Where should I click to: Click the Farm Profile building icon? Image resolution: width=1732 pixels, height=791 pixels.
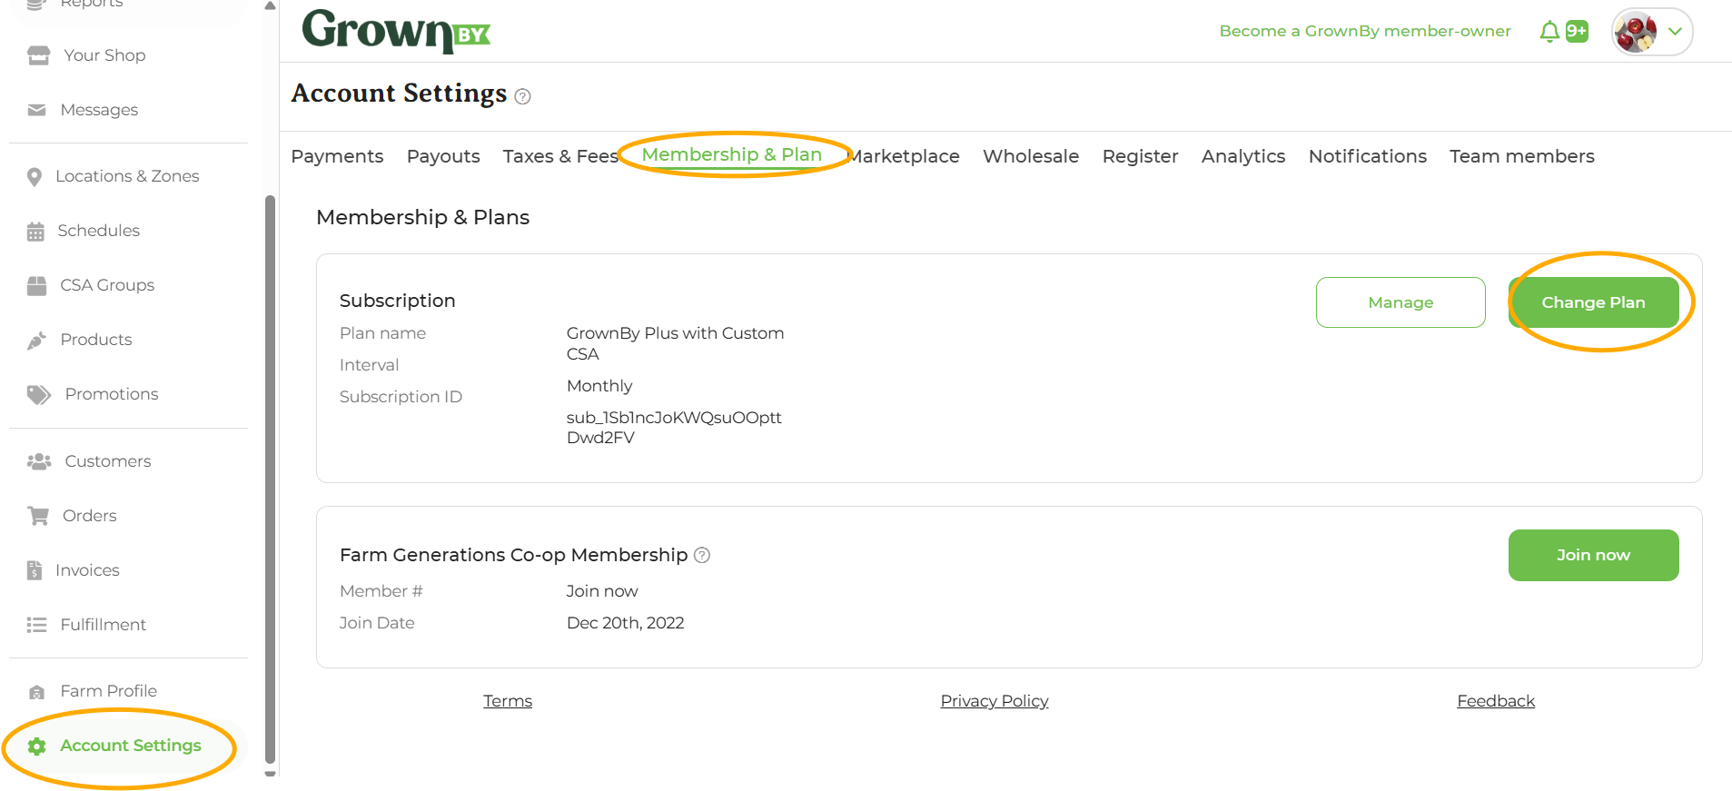(36, 692)
